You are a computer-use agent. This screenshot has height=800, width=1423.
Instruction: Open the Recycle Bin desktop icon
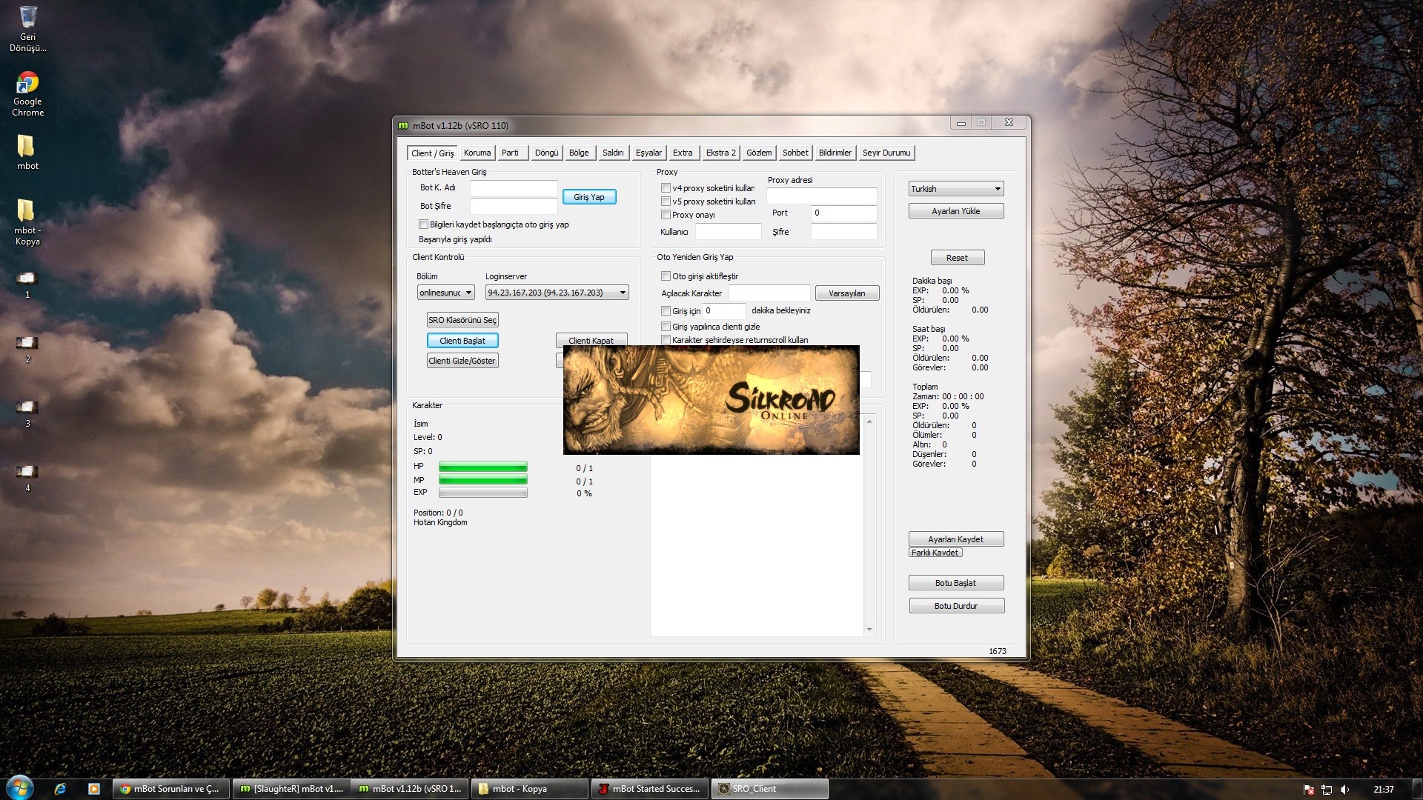click(x=27, y=28)
